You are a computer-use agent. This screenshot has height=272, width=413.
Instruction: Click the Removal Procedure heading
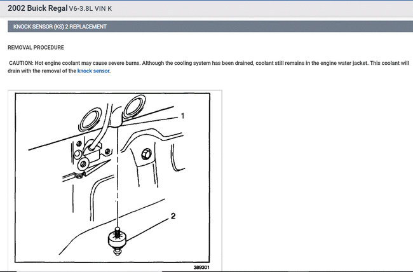36,48
